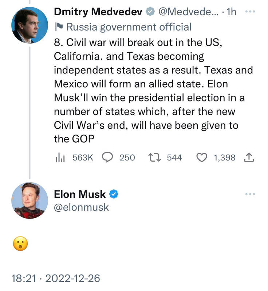This screenshot has height=291, width=268.
Task: Open the more options menu on Elon Musk's tweet
Action: point(250,194)
